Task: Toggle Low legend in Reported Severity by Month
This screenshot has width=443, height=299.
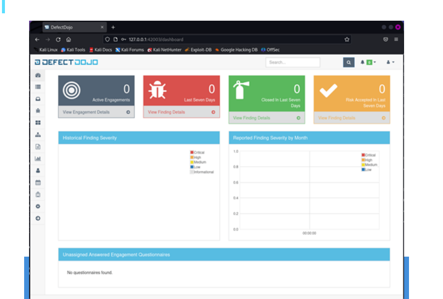Action: (x=367, y=169)
